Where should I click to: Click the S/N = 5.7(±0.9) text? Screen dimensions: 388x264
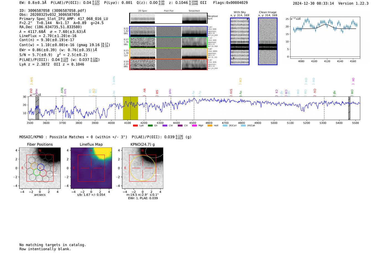click(x=36, y=55)
